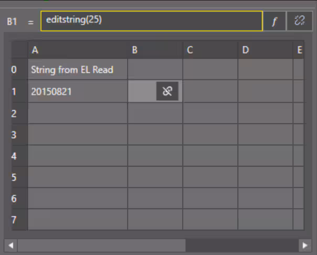Select row 3 header

19,134
